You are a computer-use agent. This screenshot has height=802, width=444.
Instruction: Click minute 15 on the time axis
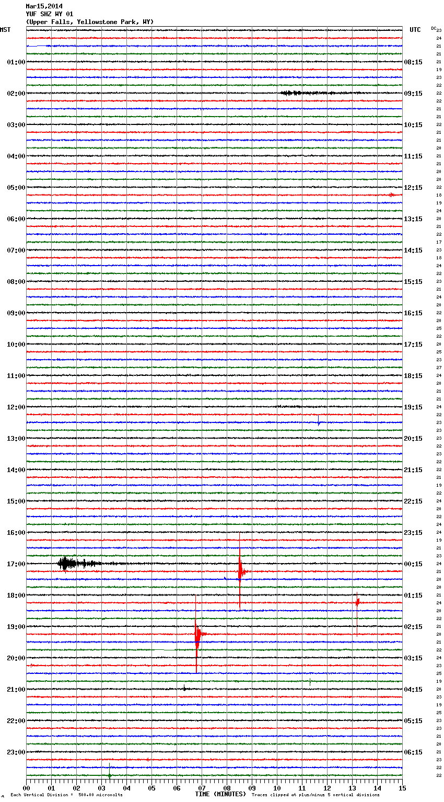[x=402, y=788]
